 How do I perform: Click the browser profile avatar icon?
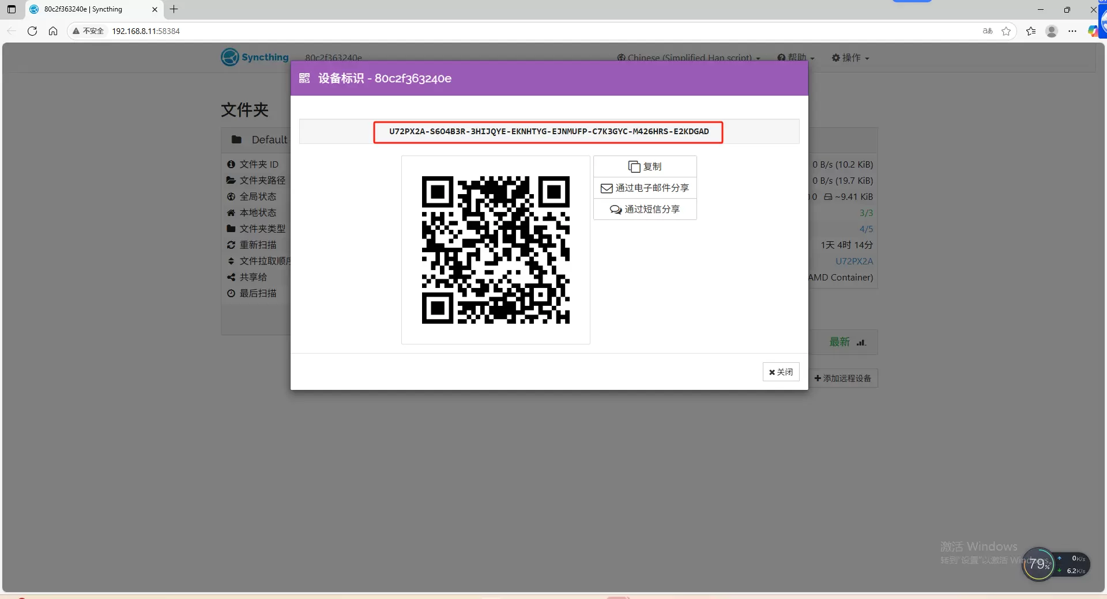click(x=1052, y=31)
